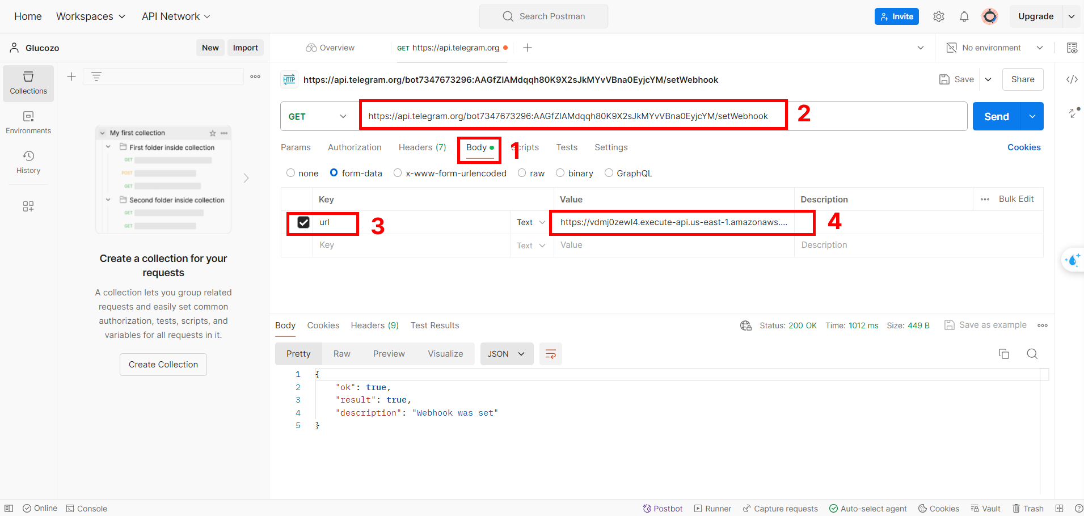Click filter icon in collections search bar
Screen dimensions: 1084x516
point(96,77)
